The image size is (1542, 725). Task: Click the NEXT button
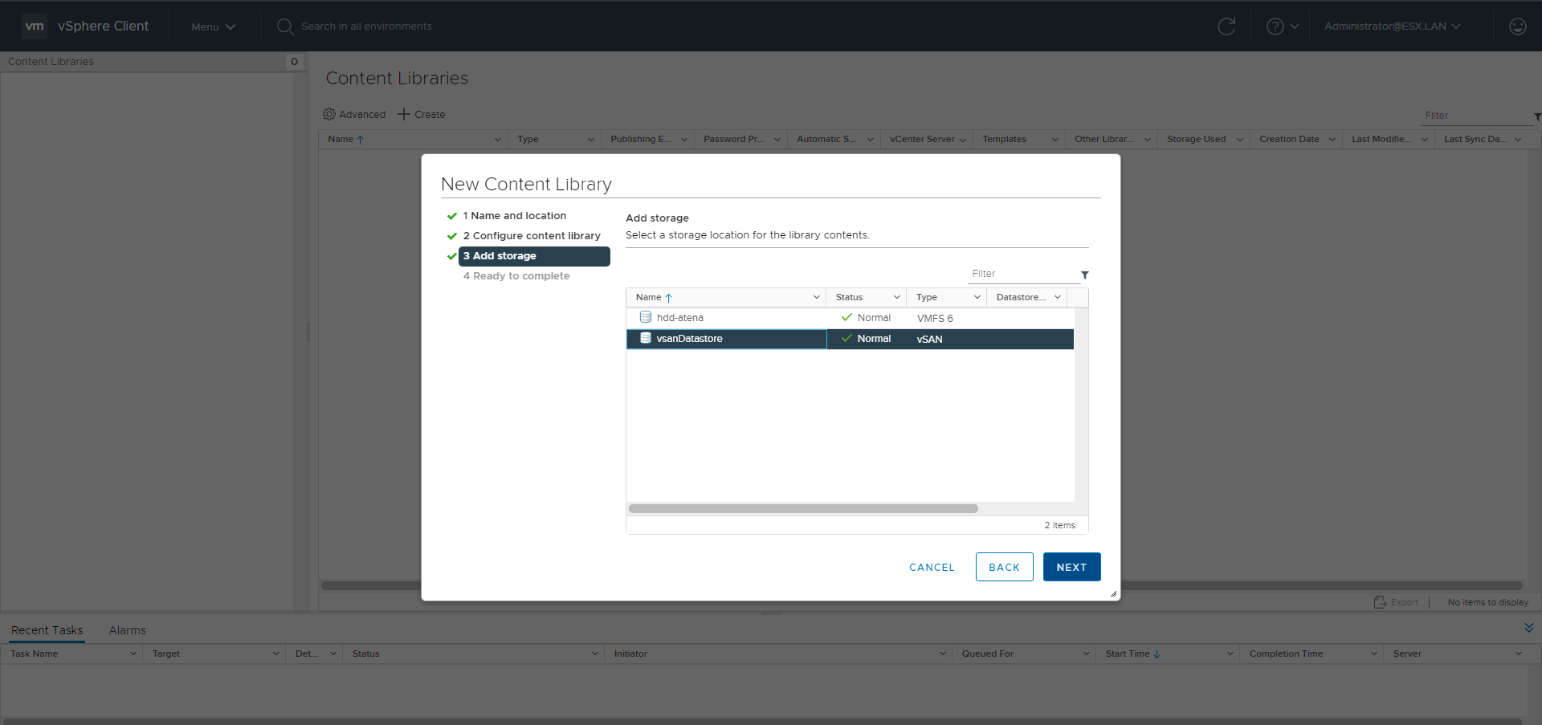(1071, 567)
